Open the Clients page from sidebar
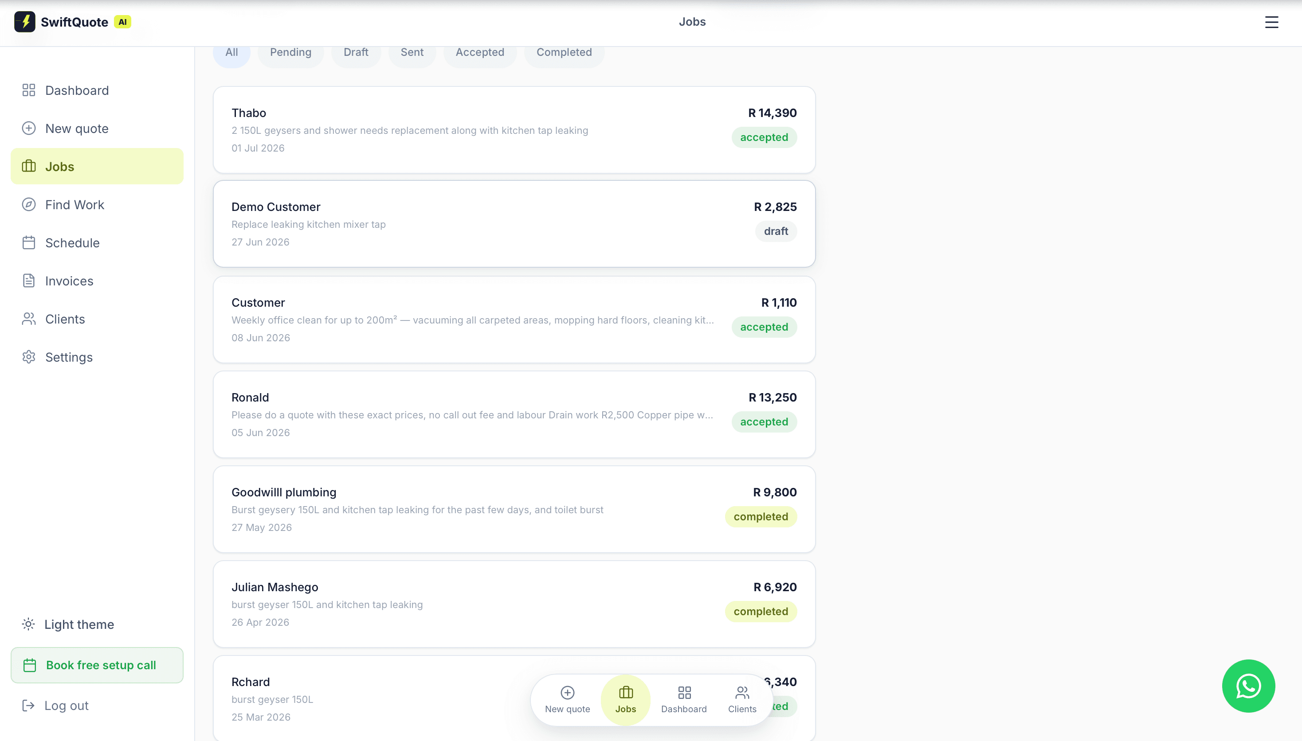The height and width of the screenshot is (741, 1302). coord(97,319)
